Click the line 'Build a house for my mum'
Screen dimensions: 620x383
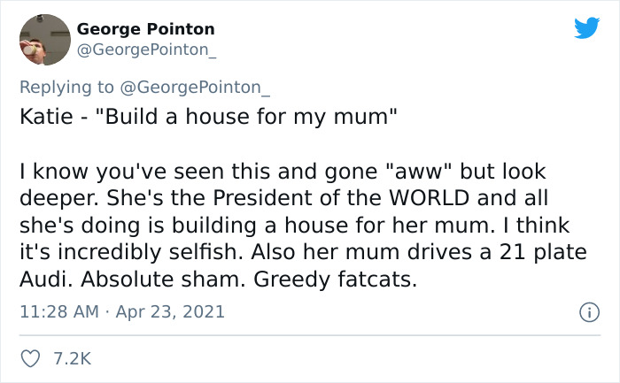tap(246, 118)
